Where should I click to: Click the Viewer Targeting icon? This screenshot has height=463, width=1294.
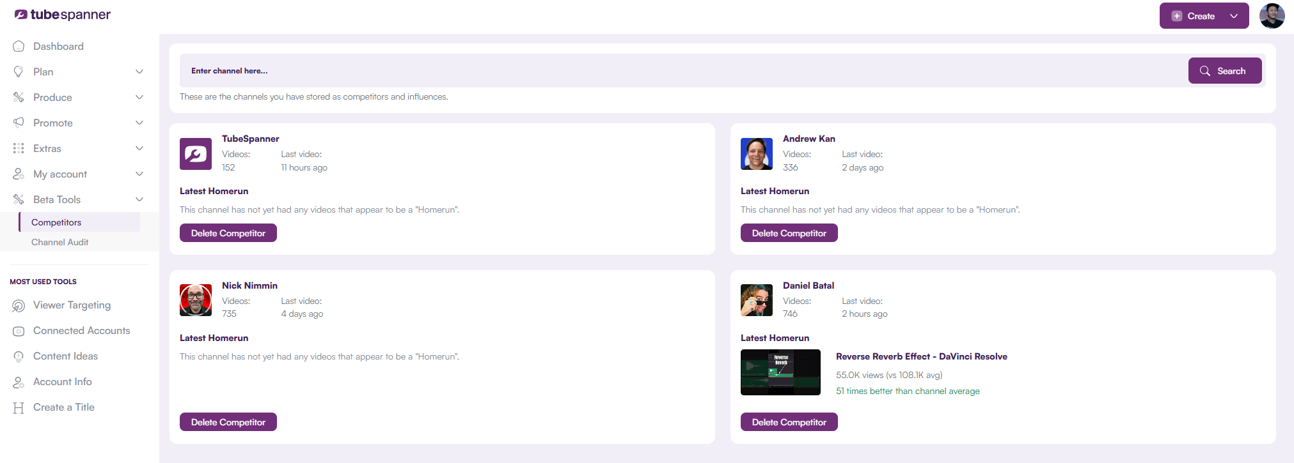pyautogui.click(x=19, y=305)
